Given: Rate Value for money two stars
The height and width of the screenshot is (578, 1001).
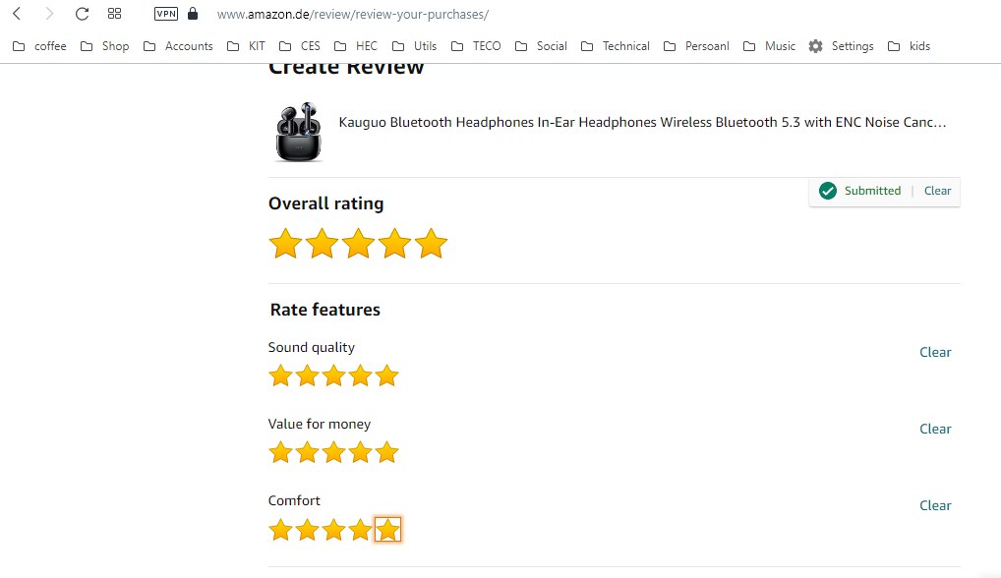Looking at the screenshot, I should 307,452.
